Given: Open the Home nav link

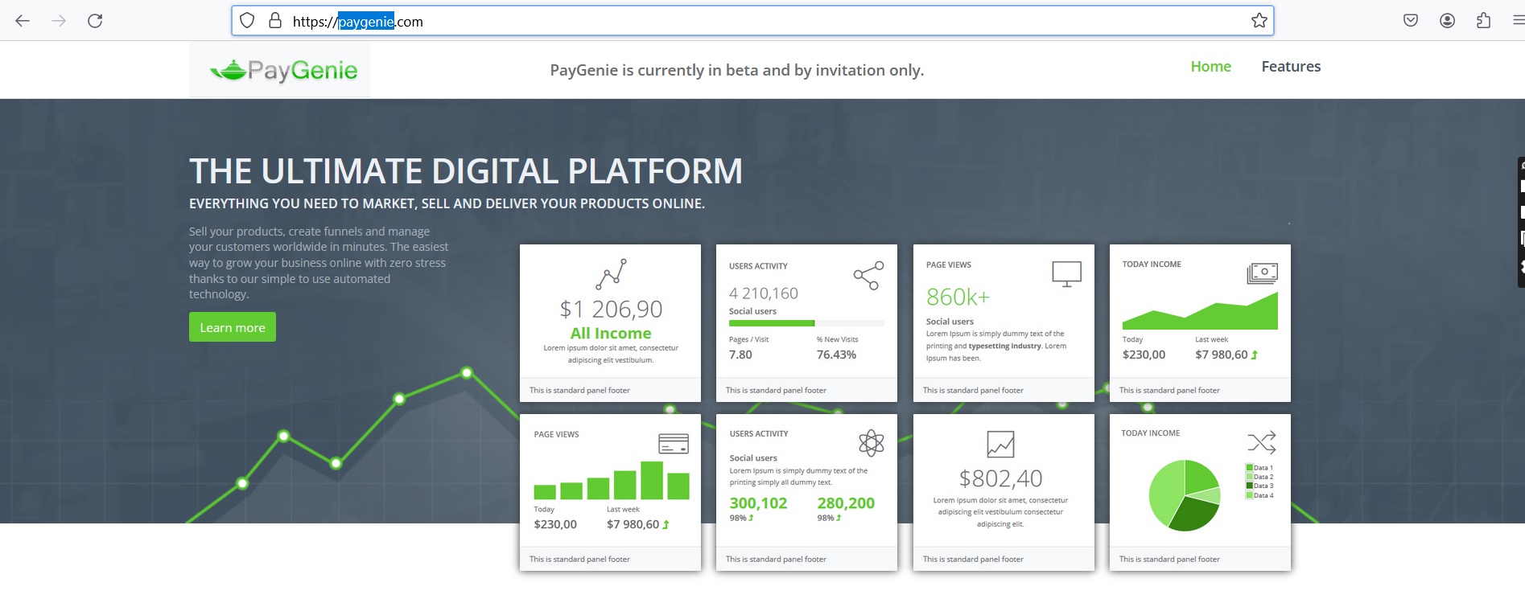Looking at the screenshot, I should (x=1210, y=67).
